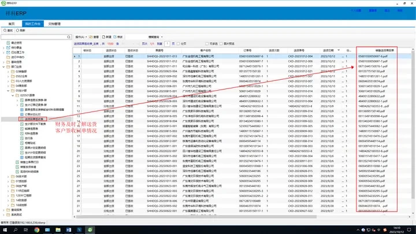
Task: Click the 到第 go-to-page button
Action: 160,43
